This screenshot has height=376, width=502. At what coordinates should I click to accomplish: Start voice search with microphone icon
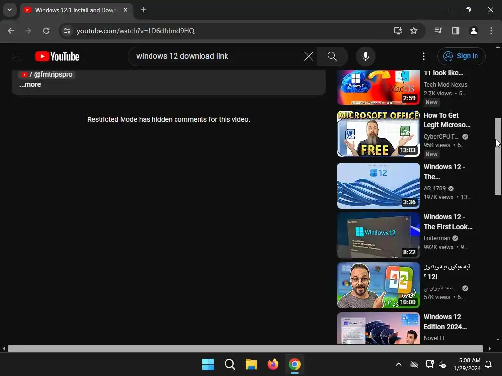point(365,56)
